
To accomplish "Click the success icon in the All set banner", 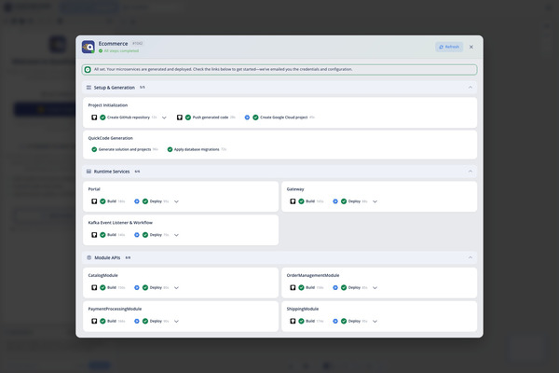I will point(88,70).
